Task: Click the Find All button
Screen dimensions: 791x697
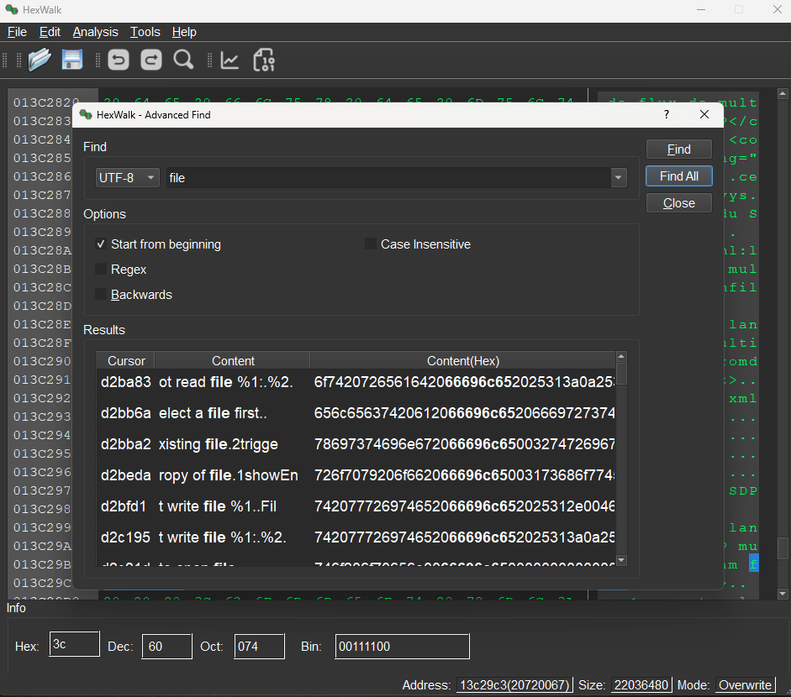Action: 678,176
